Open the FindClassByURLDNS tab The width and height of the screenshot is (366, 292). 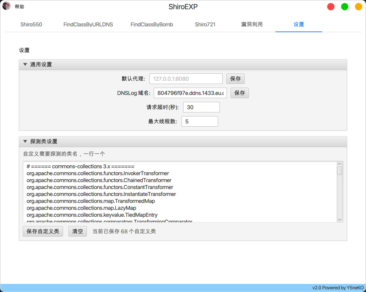(x=88, y=24)
